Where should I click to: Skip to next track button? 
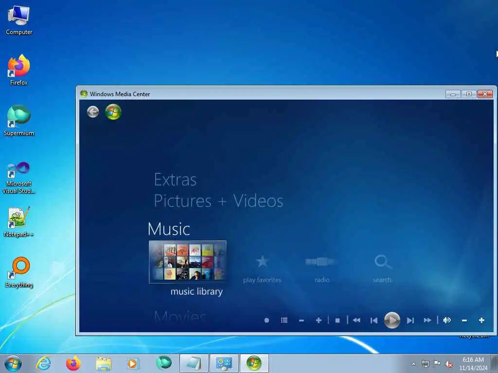410,321
